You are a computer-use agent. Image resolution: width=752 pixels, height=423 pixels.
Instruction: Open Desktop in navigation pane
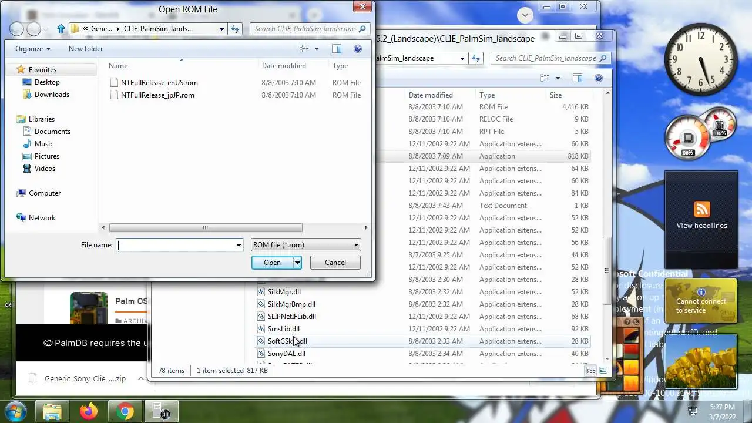[47, 82]
